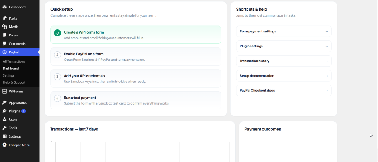Click 'Jump to the most common admin tasks.'
Viewport: 378px width, 162px height.
click(266, 15)
